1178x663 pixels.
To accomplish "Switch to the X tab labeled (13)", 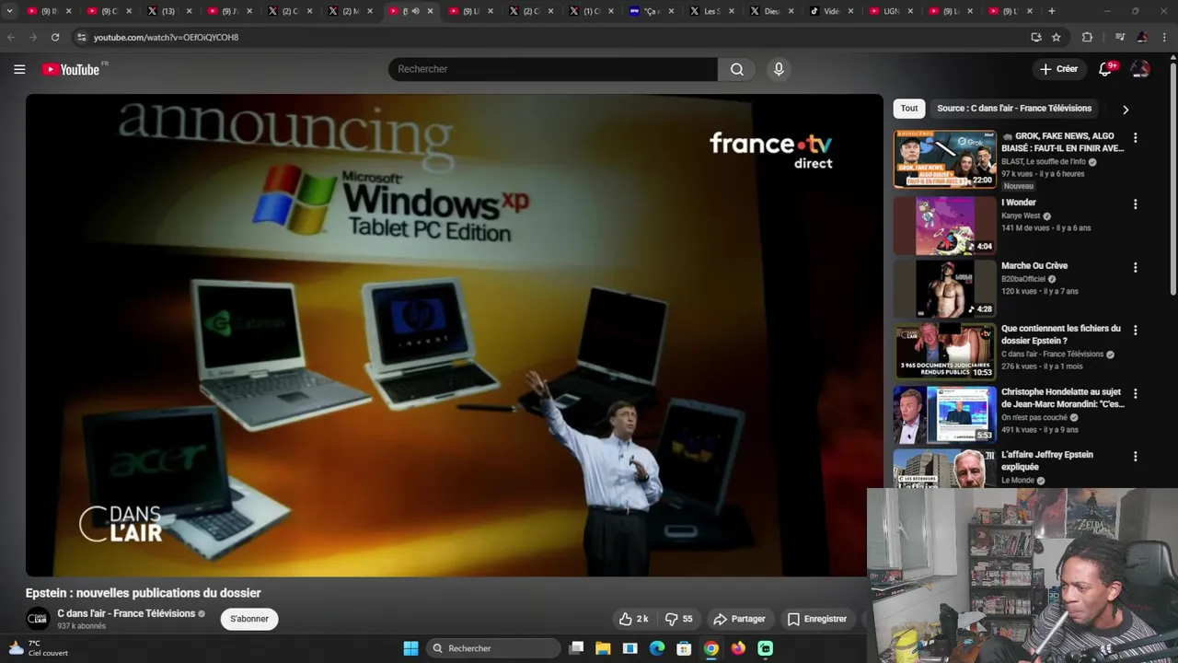I will tap(169, 11).
